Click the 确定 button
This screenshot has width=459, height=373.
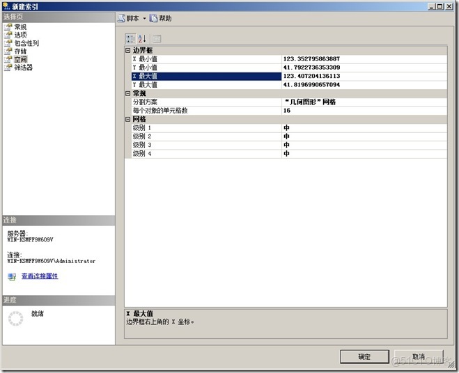click(x=364, y=356)
